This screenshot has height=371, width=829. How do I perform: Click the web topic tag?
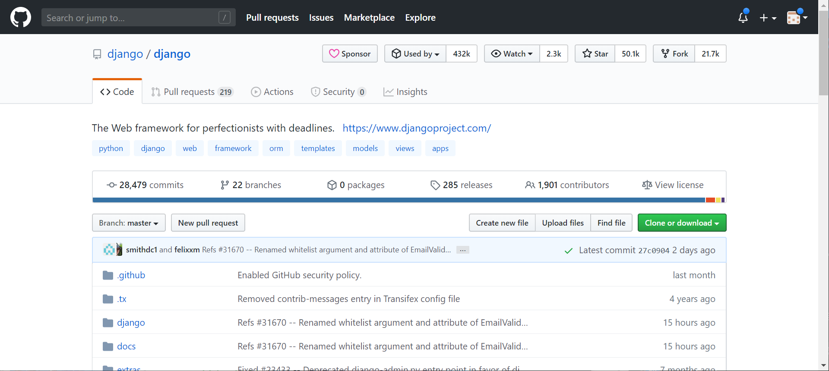tap(190, 148)
